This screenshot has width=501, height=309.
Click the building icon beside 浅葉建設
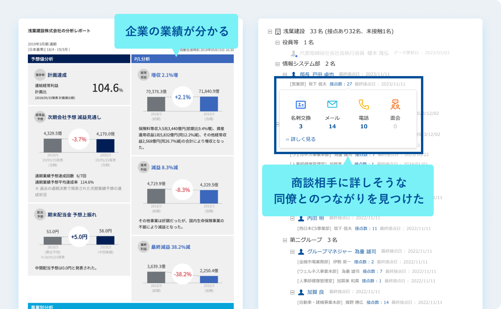pyautogui.click(x=278, y=31)
